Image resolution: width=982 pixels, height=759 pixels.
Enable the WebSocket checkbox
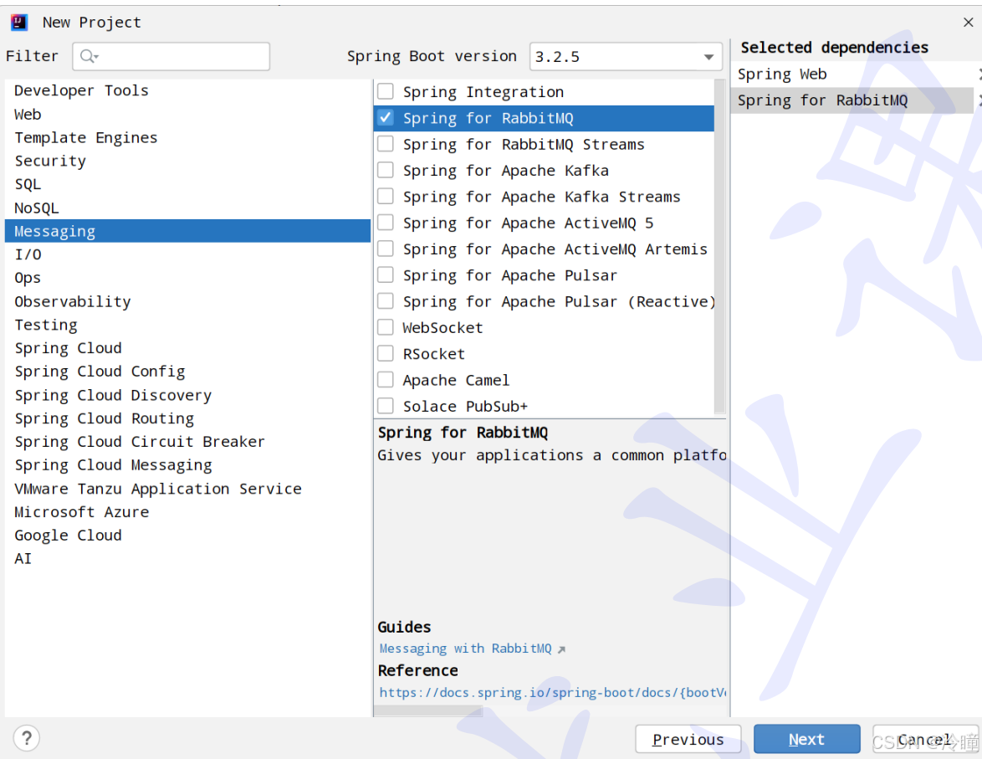click(x=386, y=328)
